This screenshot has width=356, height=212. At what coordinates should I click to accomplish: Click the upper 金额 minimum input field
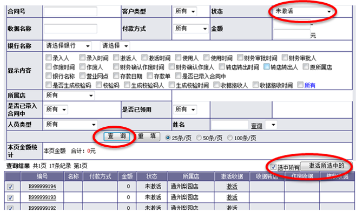pos(292,24)
